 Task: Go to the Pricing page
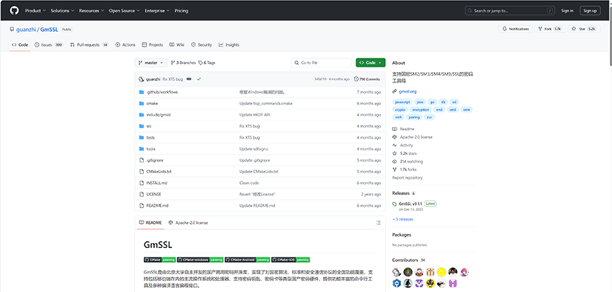pyautogui.click(x=181, y=11)
